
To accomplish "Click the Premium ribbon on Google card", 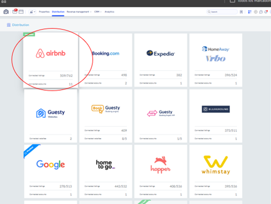I will pos(30,150).
